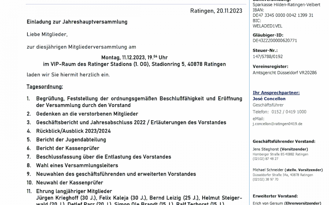Image resolution: width=329 pixels, height=205 pixels.
Task: Click agenda item Bericht der Kassenprüfer
Action: pos(69,148)
